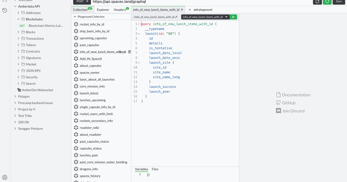
Task: Fold the query block at line 1
Action: (139, 24)
